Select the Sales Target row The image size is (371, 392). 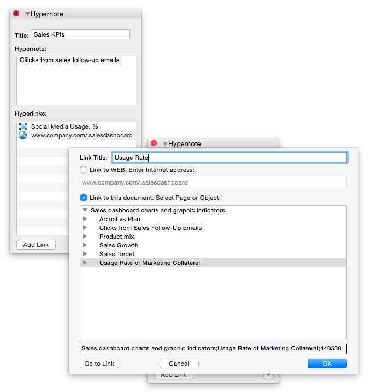pyautogui.click(x=213, y=254)
